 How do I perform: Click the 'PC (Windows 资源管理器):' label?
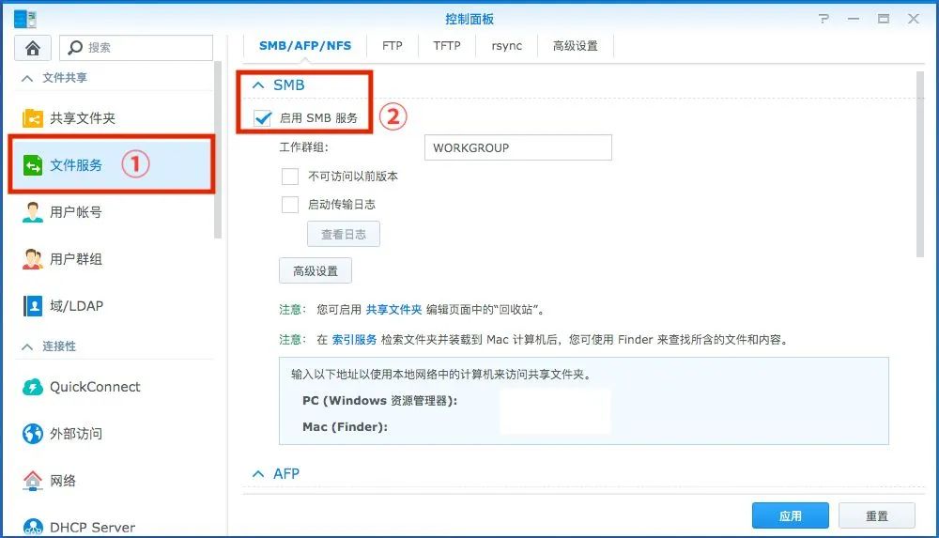379,401
